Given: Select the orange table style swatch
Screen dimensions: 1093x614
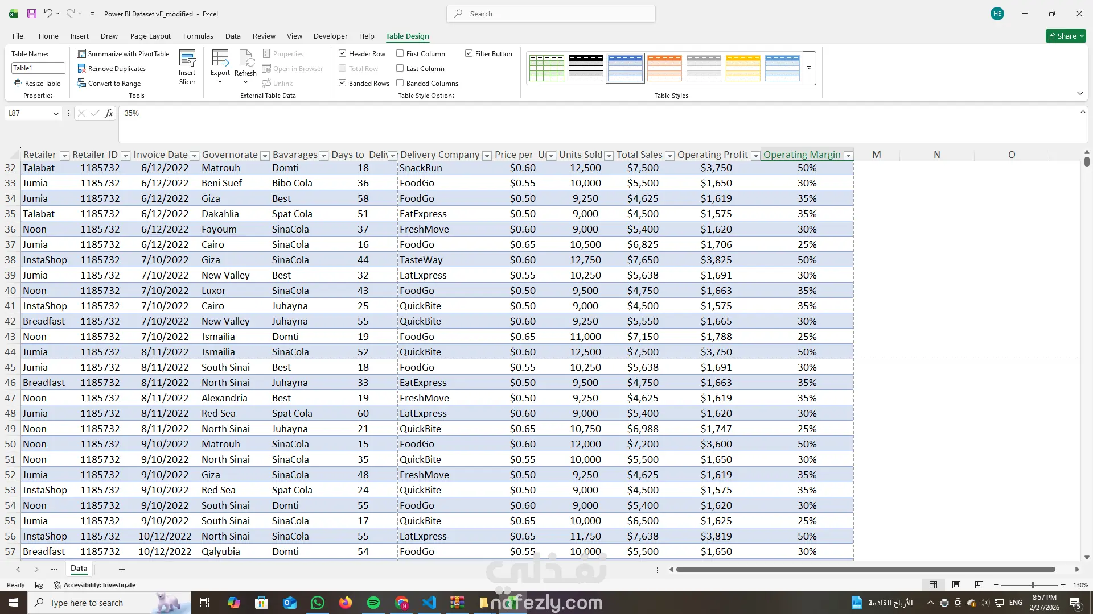Looking at the screenshot, I should pos(664,68).
